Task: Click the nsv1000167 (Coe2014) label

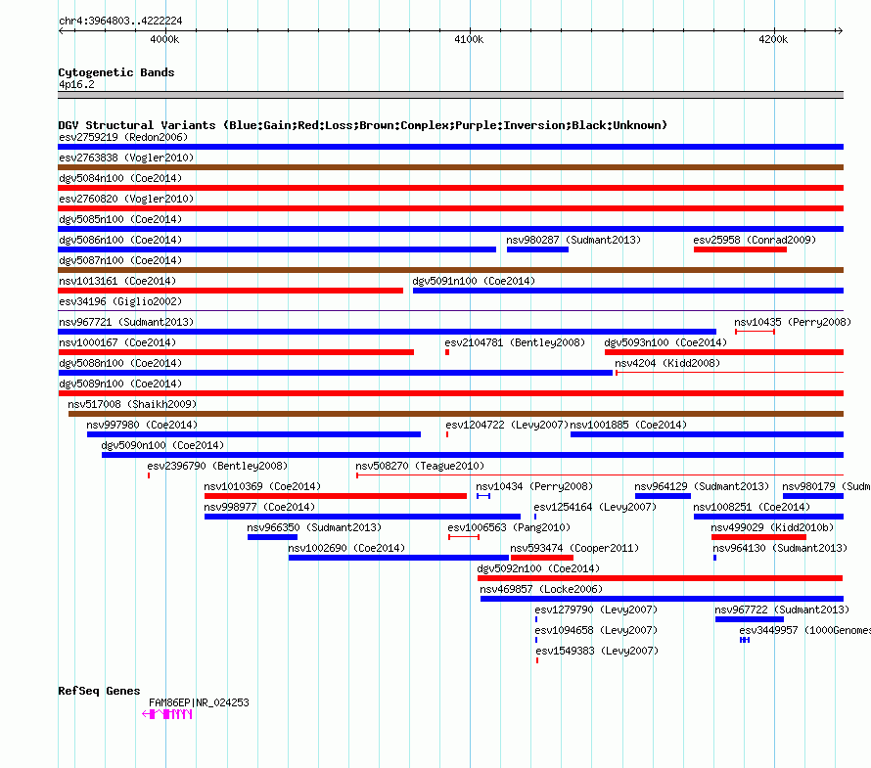Action: (117, 342)
